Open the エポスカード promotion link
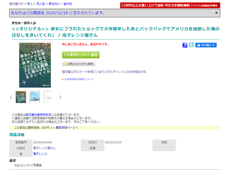This screenshot has width=238, height=170. click(104, 72)
